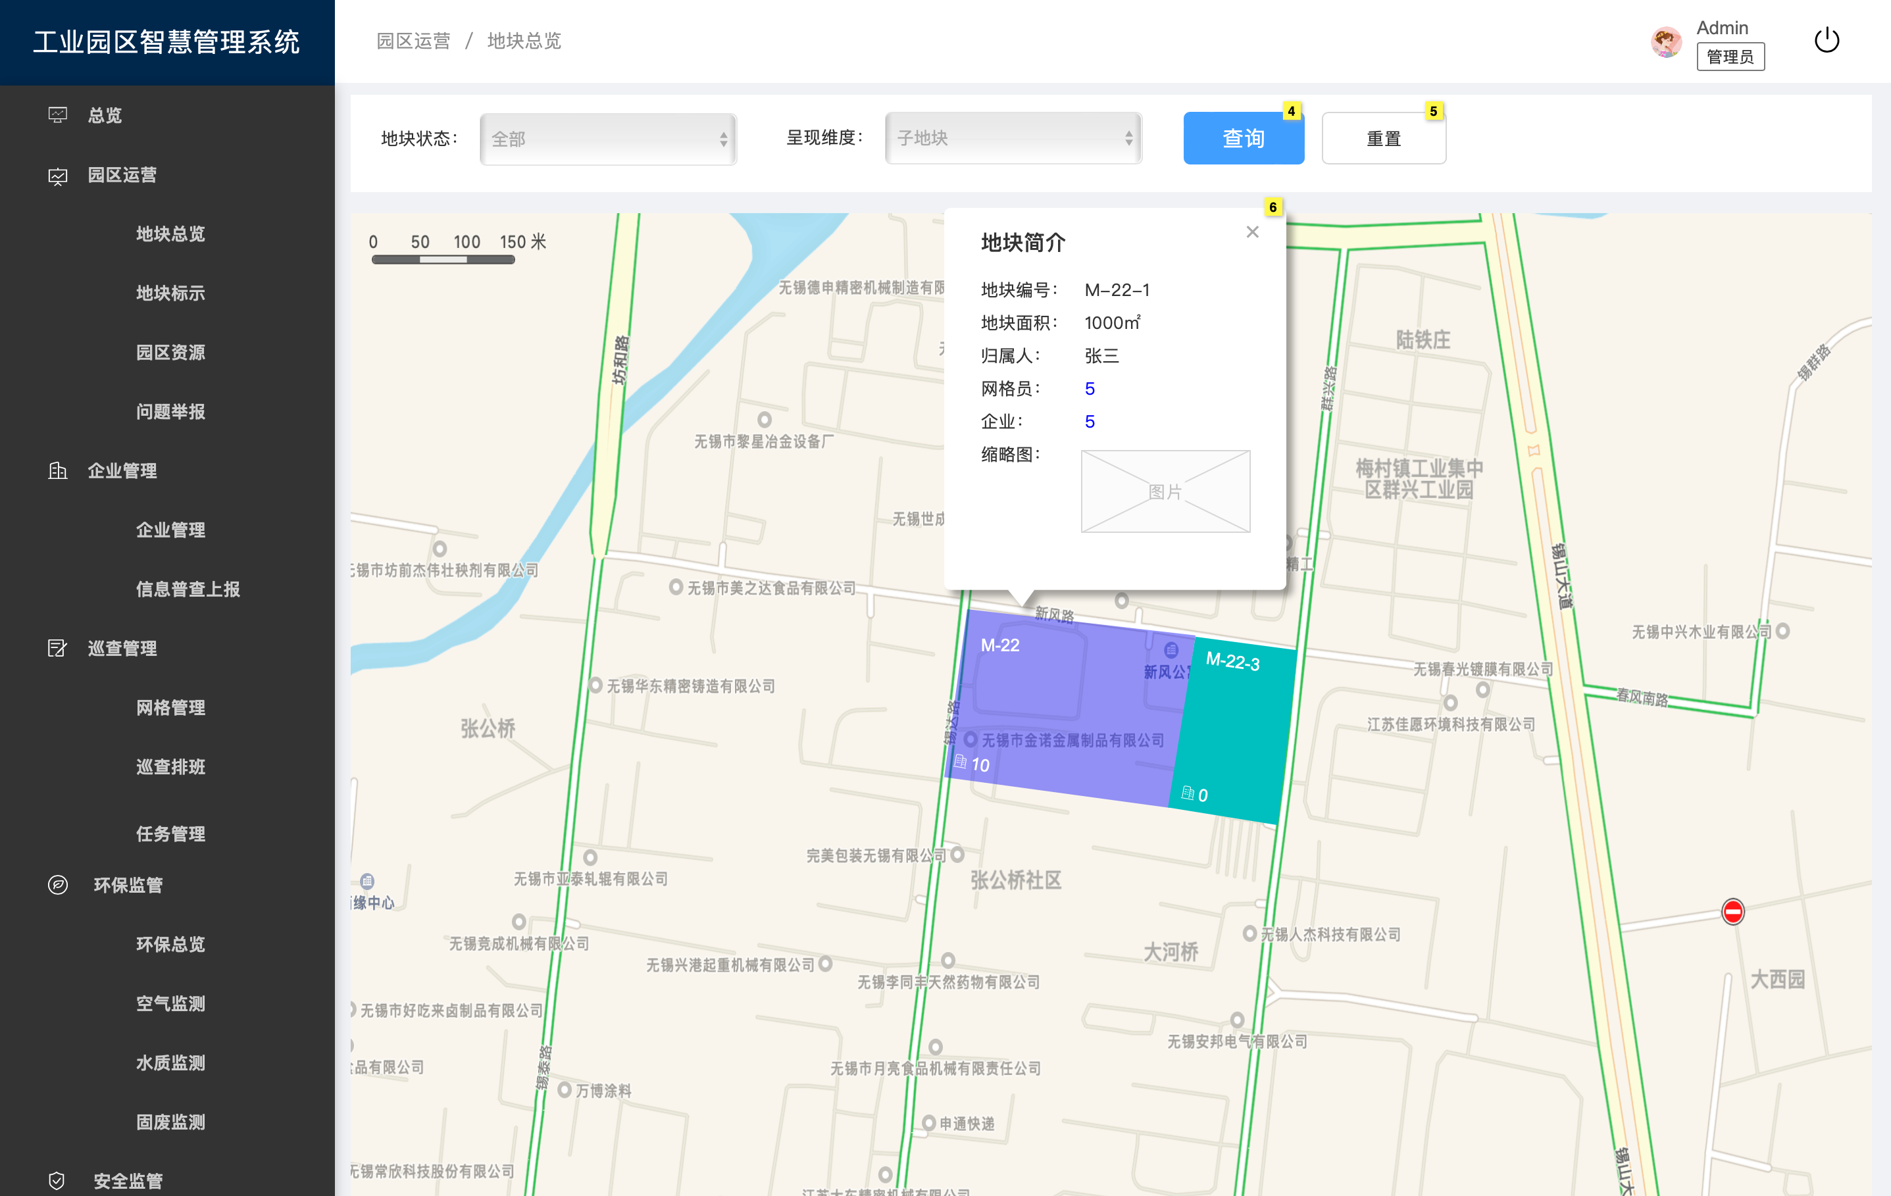Click the 巡查管理 edit-note icon

[57, 648]
